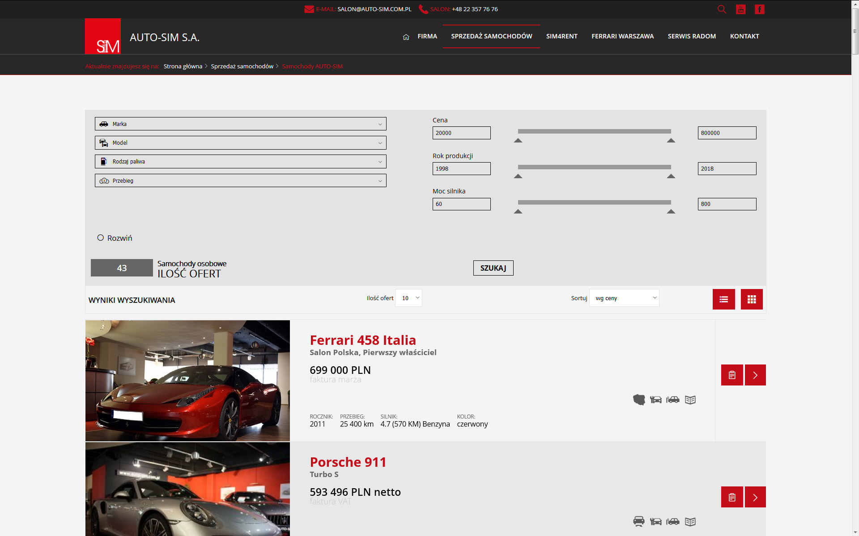Open Porsche 911 with arrow button

coord(755,497)
